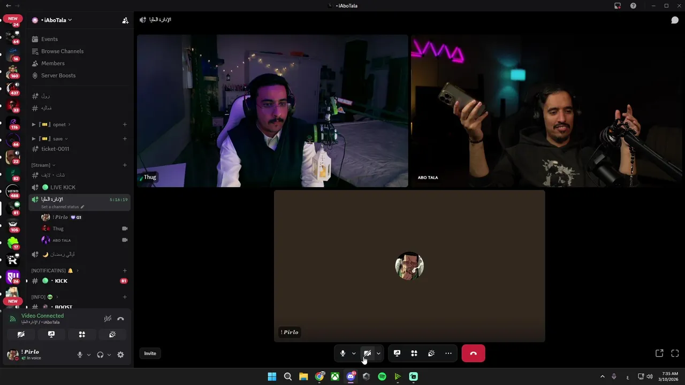Focus ! Pirlo's avatar tile
Viewport: 685px width, 385px height.
[409, 266]
